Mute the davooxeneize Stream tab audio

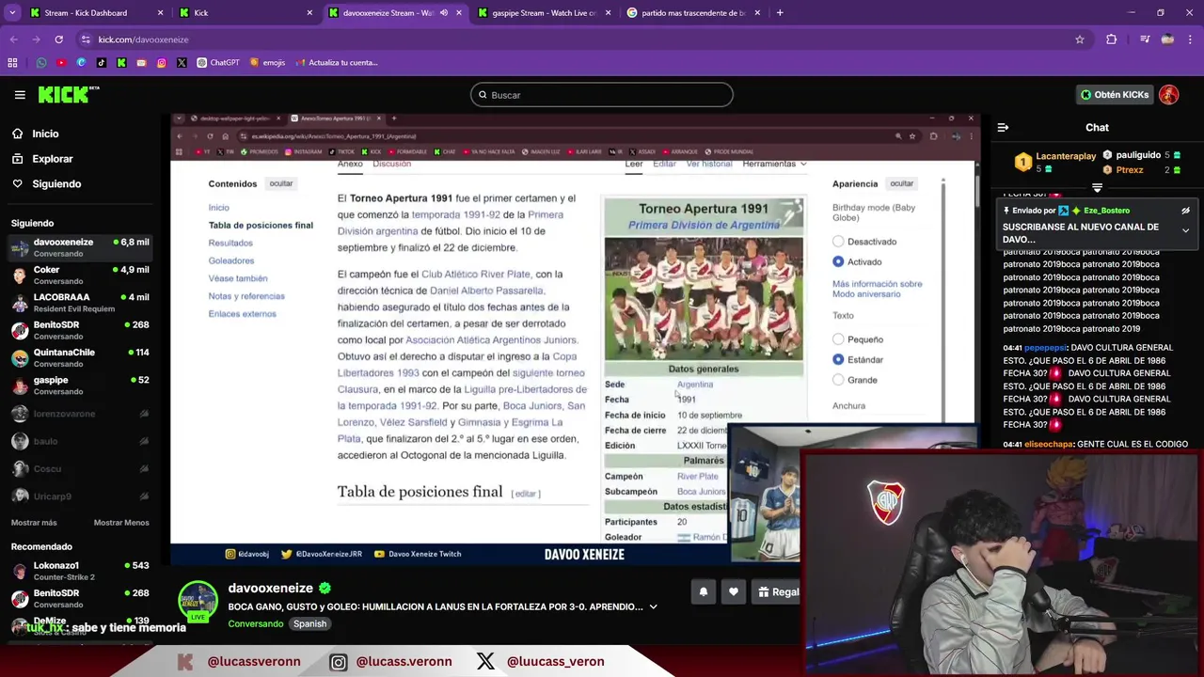444,13
